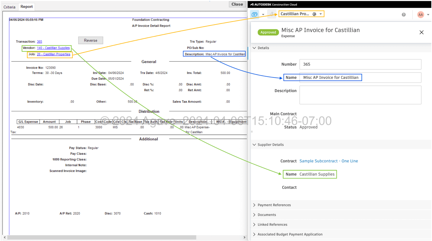Open the user account dropdown arrow
The height and width of the screenshot is (241, 432).
[x=428, y=15]
